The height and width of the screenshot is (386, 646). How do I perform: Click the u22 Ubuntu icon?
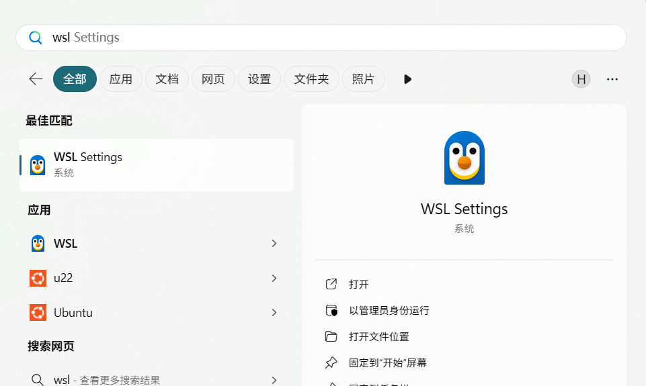click(38, 278)
